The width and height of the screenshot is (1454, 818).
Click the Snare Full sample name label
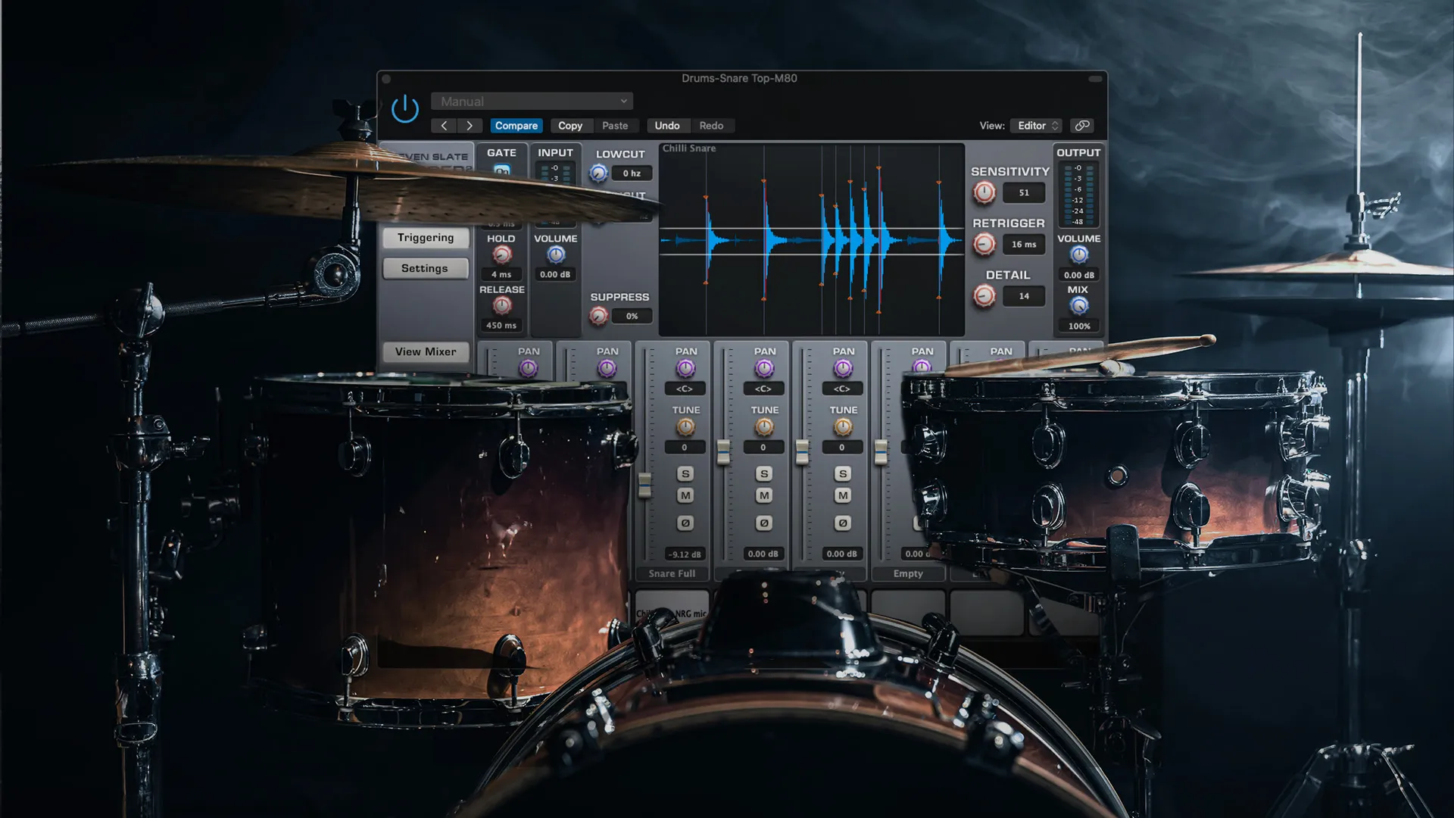coord(672,574)
